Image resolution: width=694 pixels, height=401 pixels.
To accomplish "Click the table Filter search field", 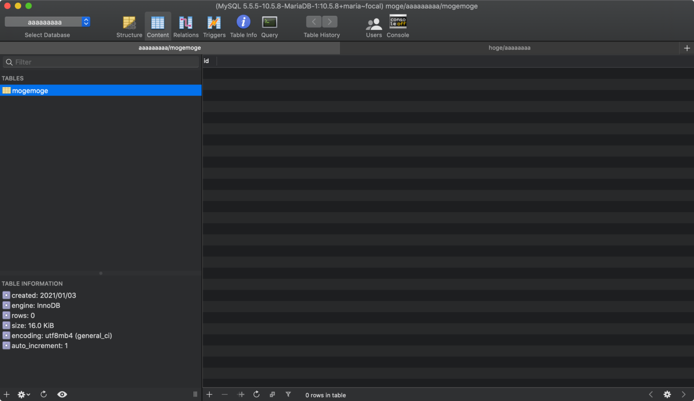I will pos(104,62).
